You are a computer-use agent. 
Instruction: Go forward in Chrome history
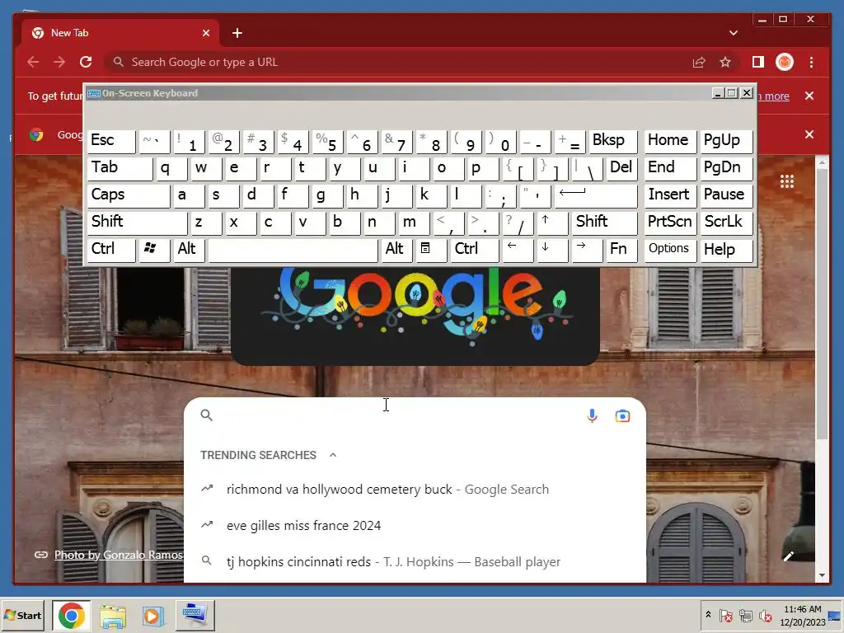(59, 62)
